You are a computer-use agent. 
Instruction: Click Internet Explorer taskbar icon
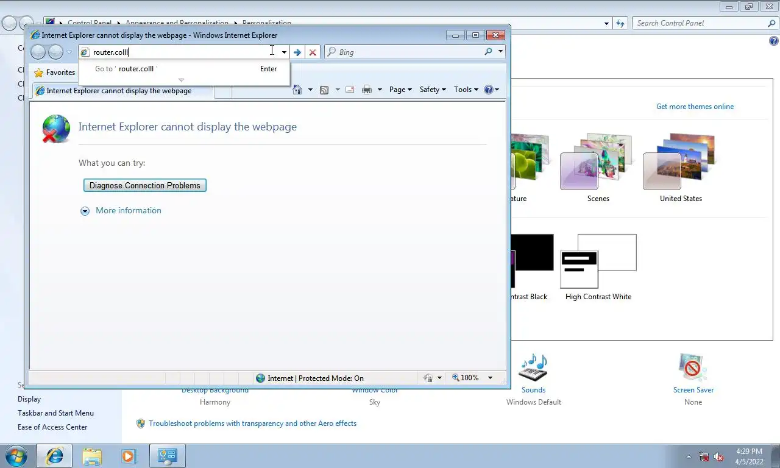pos(54,456)
